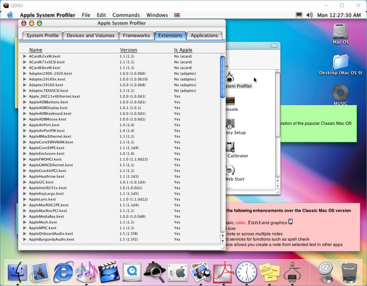Launch iMovie clapperboard icon in dock
The image size is (367, 286).
[109, 272]
